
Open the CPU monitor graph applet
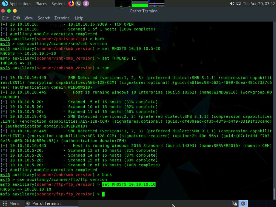pos(123,4)
